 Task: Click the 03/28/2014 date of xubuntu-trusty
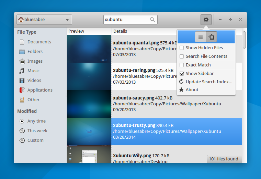point(124,137)
